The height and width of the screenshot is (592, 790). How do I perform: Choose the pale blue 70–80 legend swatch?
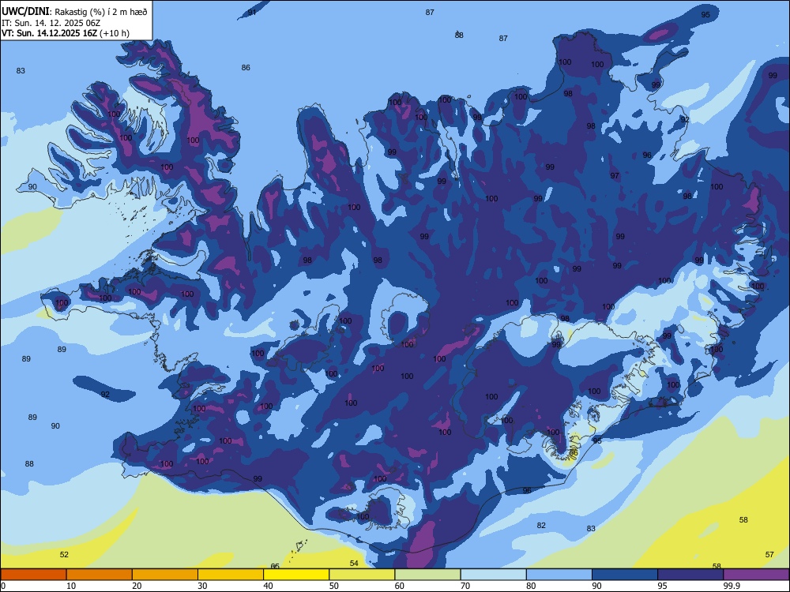[x=493, y=575]
